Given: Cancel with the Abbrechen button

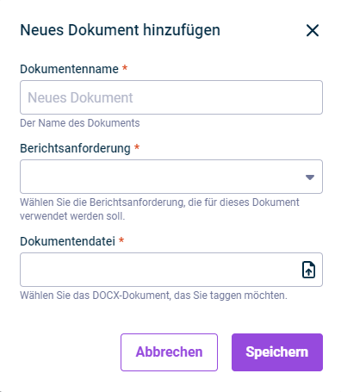Looking at the screenshot, I should tap(169, 352).
